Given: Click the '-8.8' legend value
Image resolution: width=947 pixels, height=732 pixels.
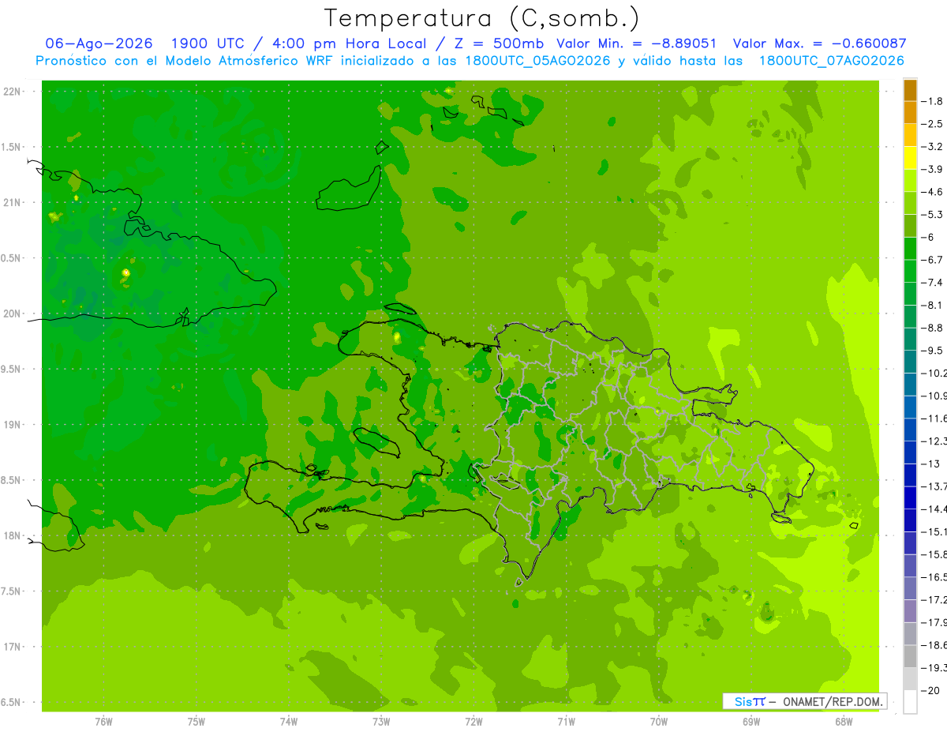Looking at the screenshot, I should click(933, 328).
